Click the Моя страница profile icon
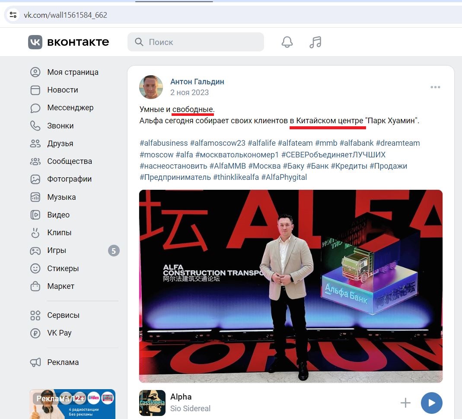462x419 pixels. (35, 72)
